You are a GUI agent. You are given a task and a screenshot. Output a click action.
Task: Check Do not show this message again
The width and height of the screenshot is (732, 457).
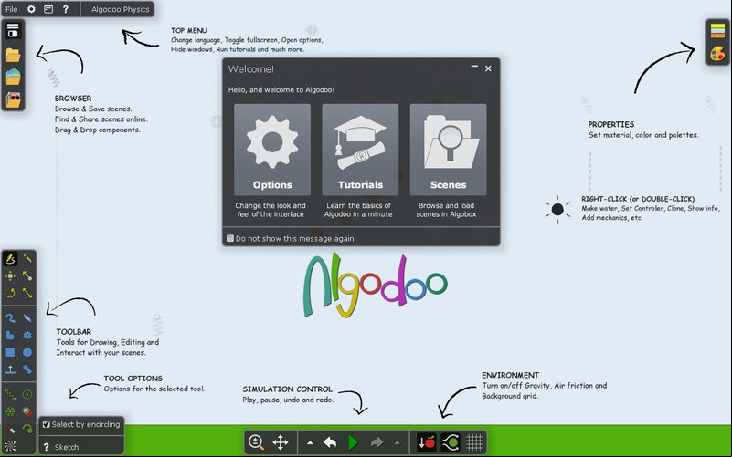pos(230,238)
